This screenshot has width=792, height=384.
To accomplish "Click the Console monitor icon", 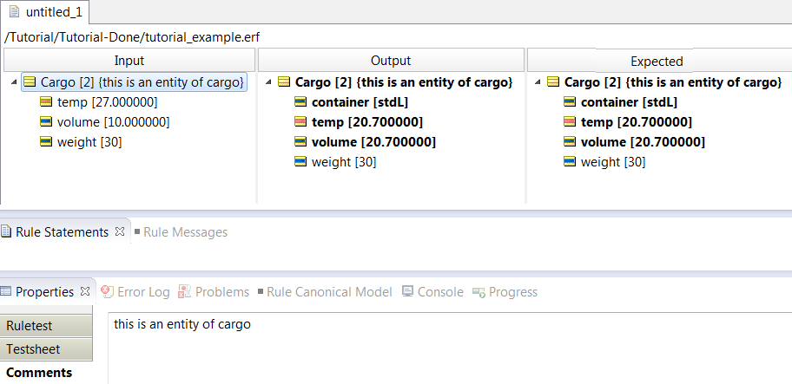I will tap(407, 291).
